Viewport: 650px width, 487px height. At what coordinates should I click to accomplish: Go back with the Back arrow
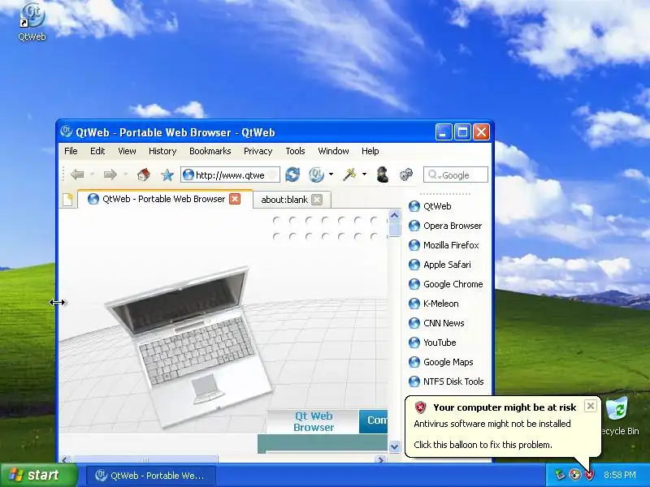coord(77,175)
